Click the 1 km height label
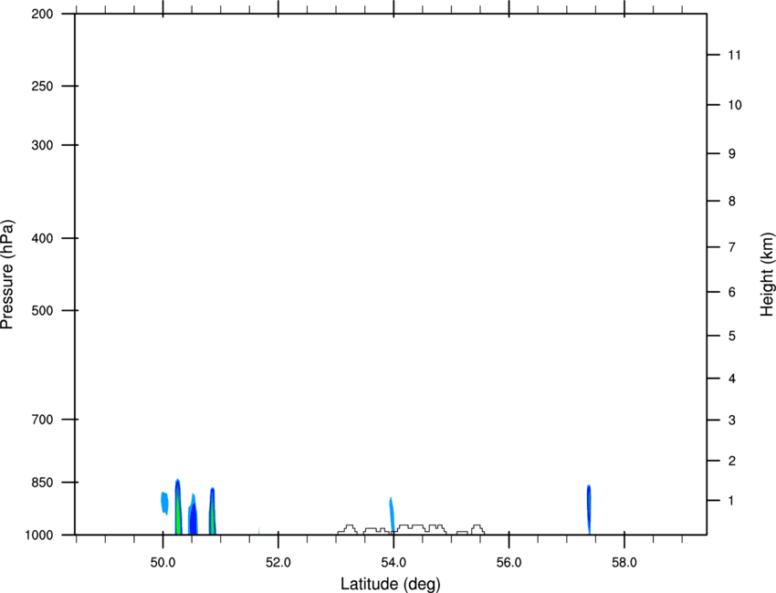This screenshot has height=593, width=776. tap(732, 501)
